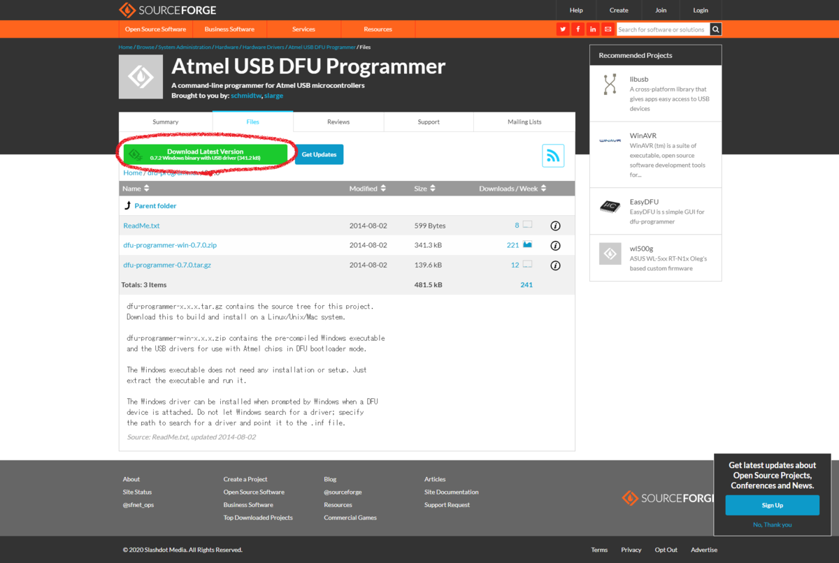Sort by Modified column arrows
Viewport: 839px width, 563px height.
tap(383, 189)
